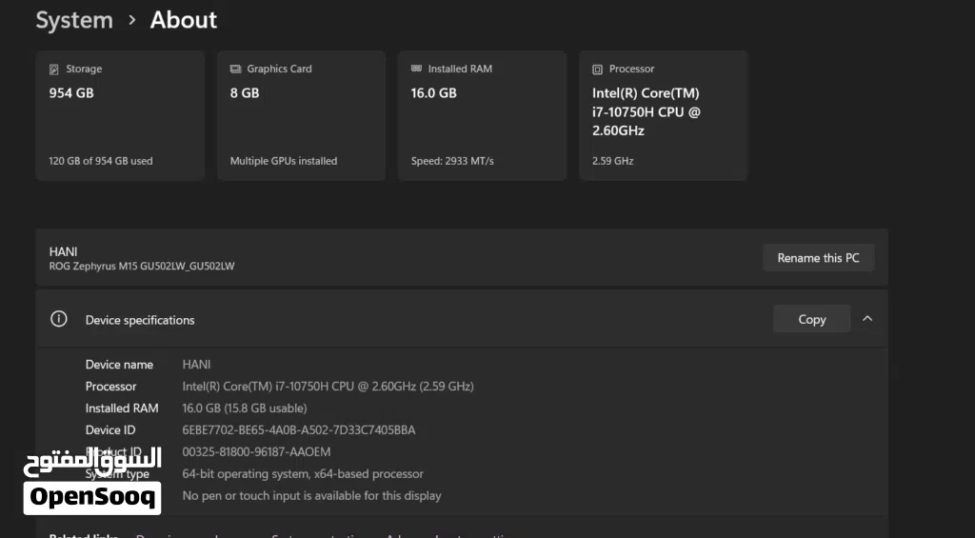Click the System breadcrumb link

(74, 20)
